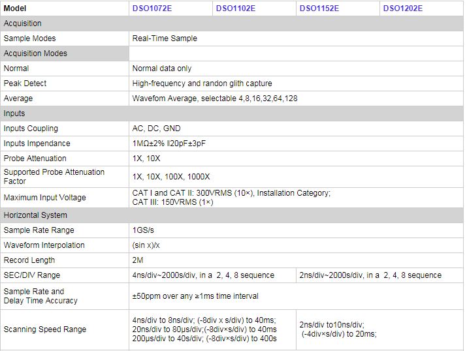Select the '(sin x)/x' value
Screen dimensions: 467x351
coord(146,245)
